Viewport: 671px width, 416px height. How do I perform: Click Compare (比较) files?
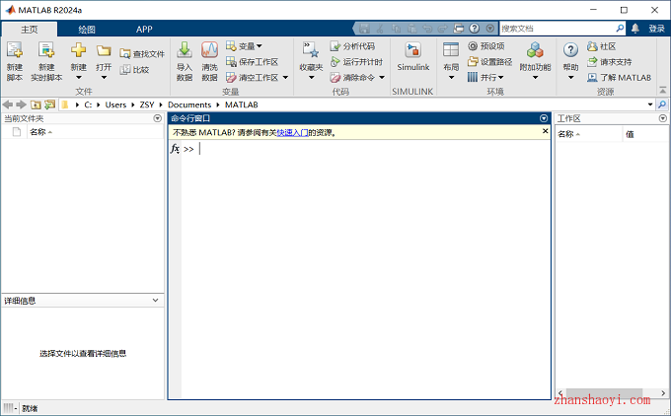[x=134, y=70]
